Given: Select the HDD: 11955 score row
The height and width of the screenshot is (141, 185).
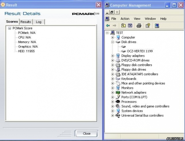Looking at the screenshot, I should pyautogui.click(x=26, y=51).
